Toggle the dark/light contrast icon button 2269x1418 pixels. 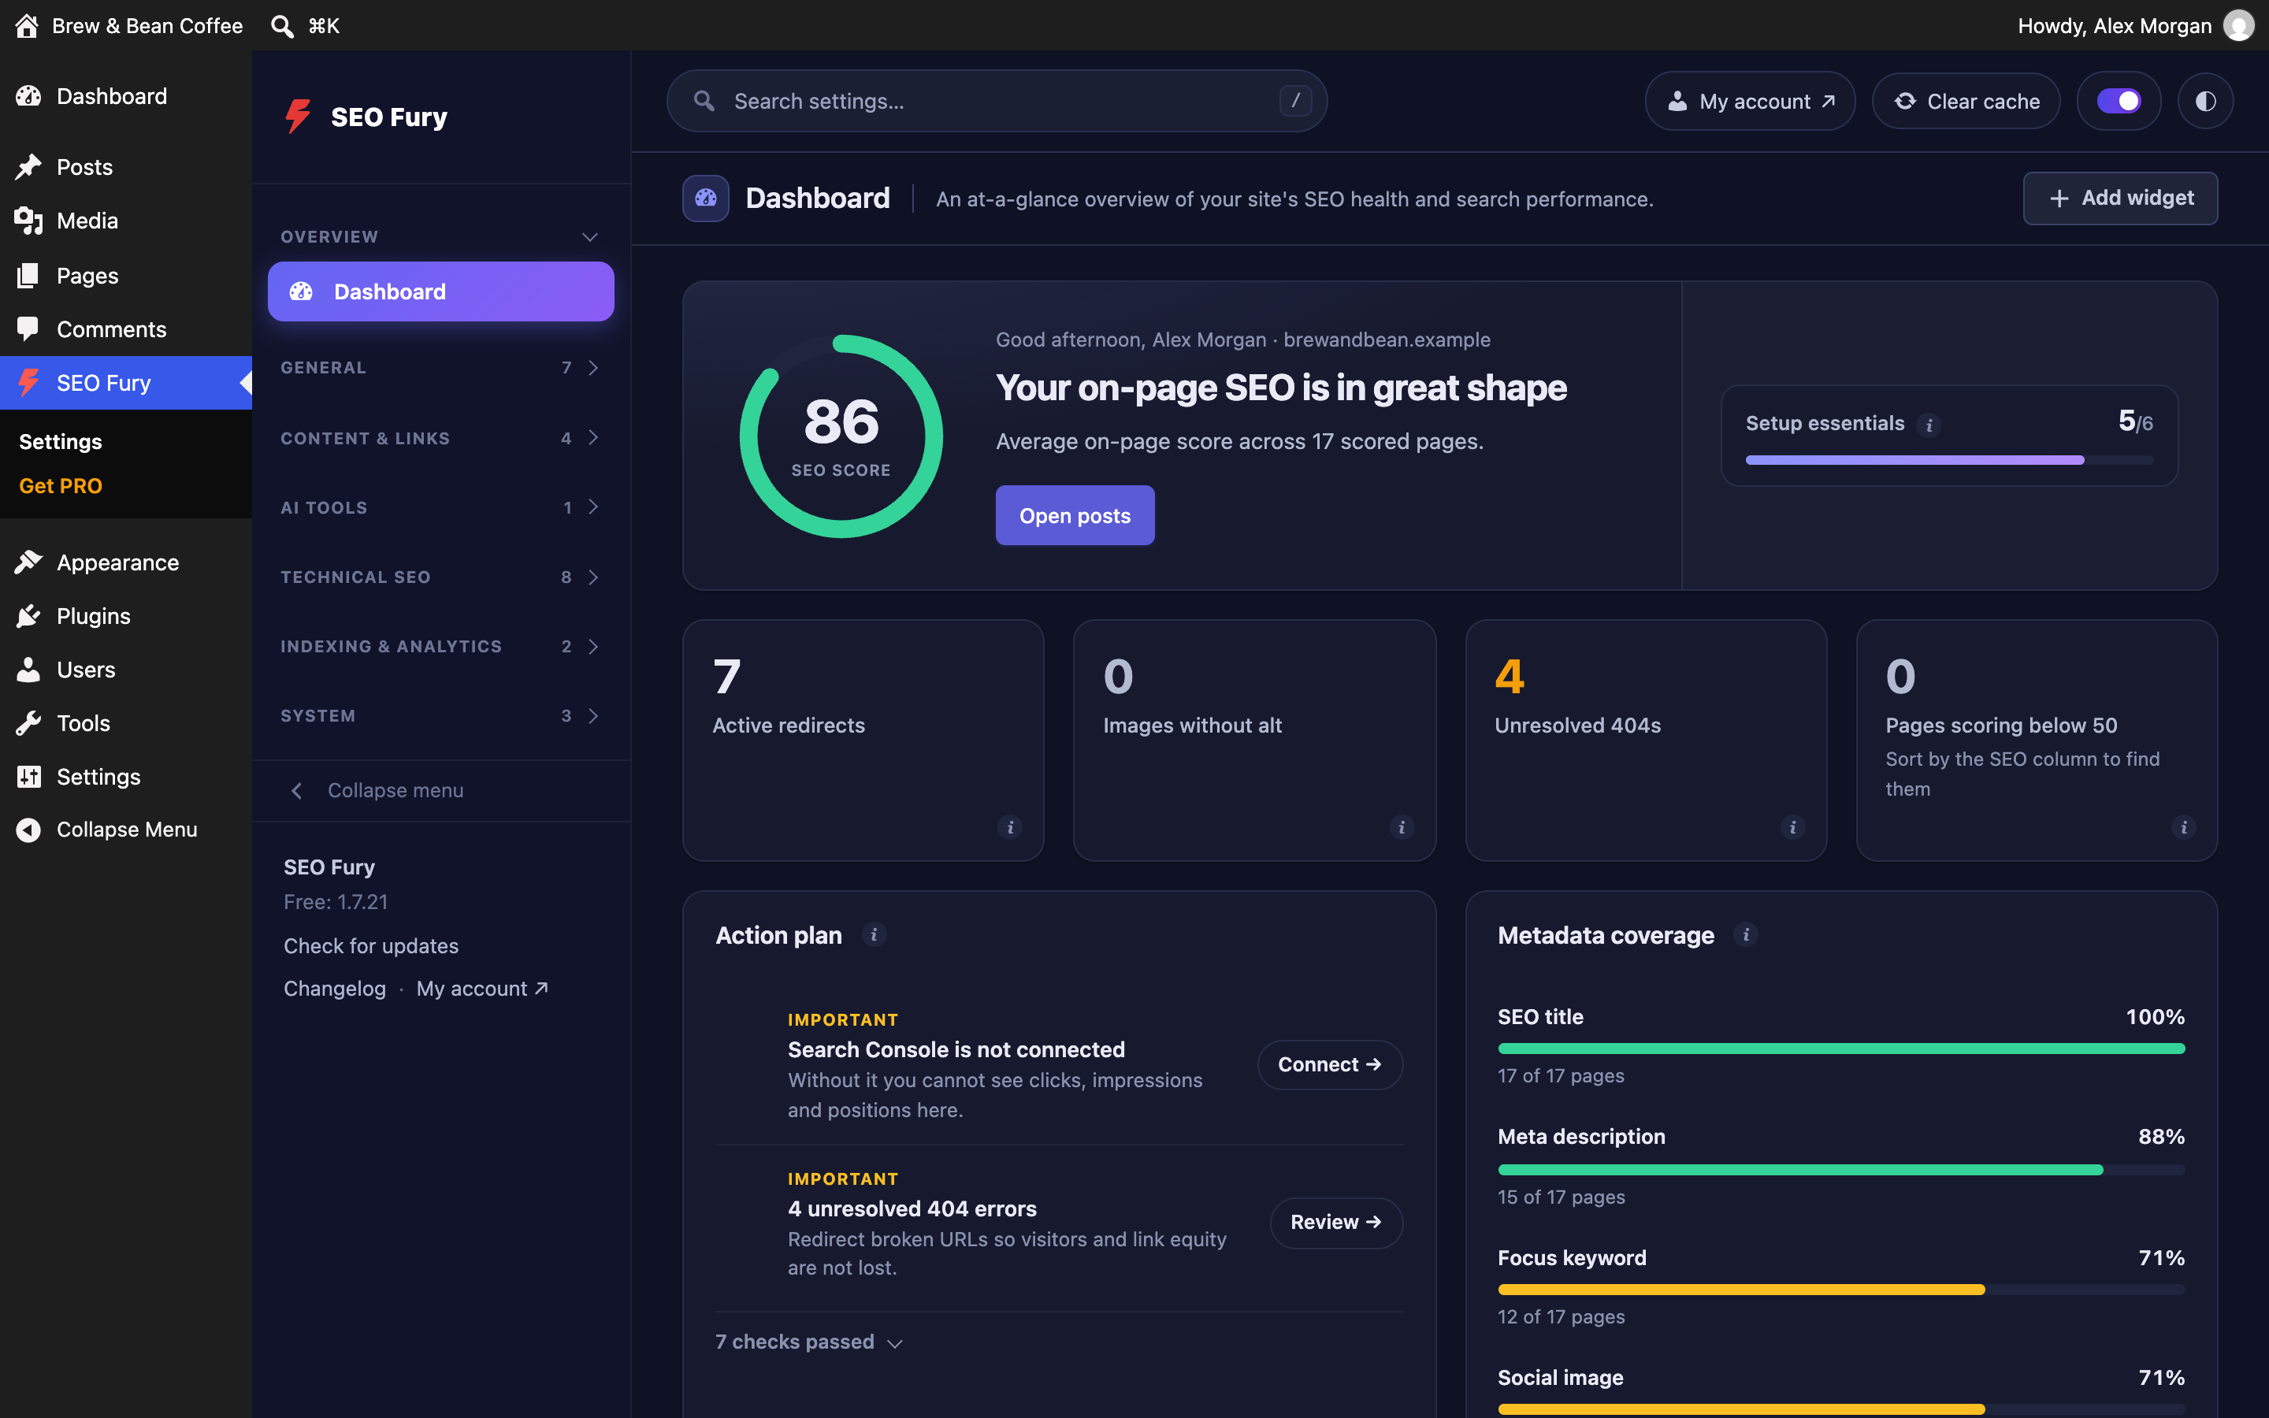(2205, 102)
